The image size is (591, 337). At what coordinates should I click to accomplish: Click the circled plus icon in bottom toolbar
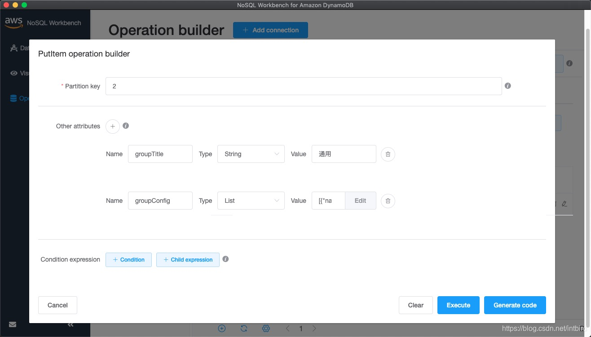222,328
